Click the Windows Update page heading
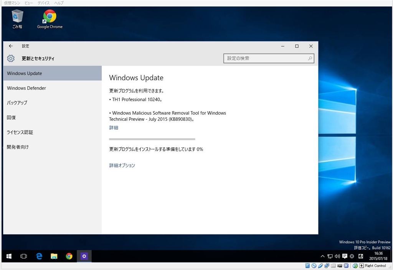Image resolution: width=393 pixels, height=270 pixels. [x=136, y=77]
